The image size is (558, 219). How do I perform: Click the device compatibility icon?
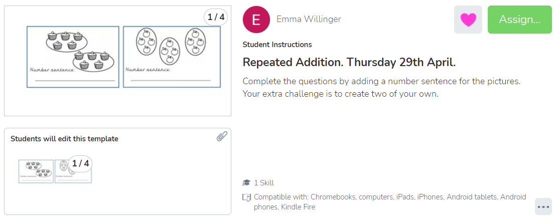pos(246,197)
